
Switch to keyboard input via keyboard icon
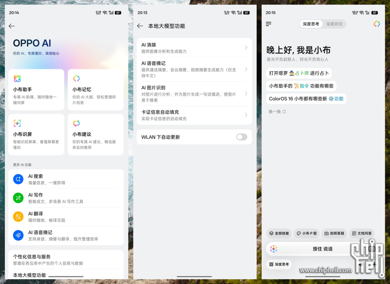tap(372, 248)
